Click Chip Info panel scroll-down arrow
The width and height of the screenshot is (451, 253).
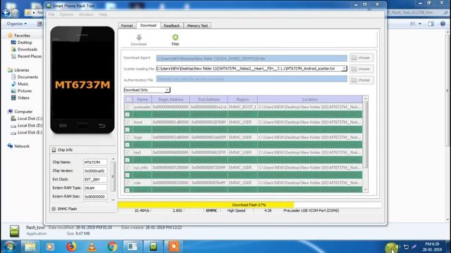click(113, 200)
